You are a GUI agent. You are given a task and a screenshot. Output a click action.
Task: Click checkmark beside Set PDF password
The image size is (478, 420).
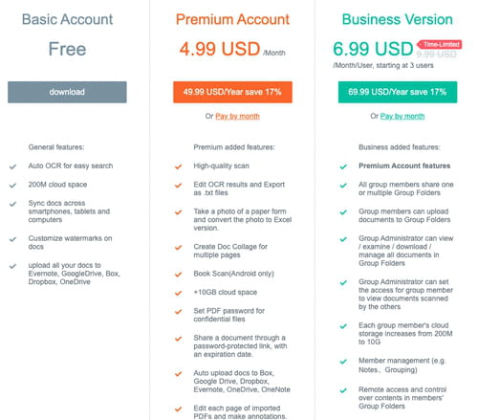pyautogui.click(x=178, y=312)
